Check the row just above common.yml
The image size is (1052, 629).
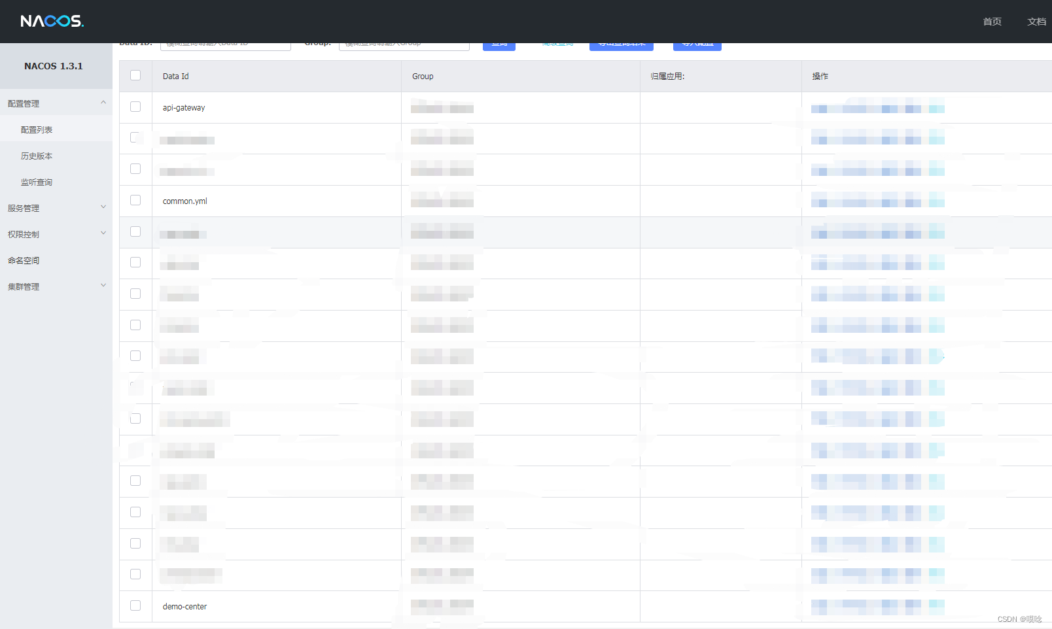click(135, 169)
